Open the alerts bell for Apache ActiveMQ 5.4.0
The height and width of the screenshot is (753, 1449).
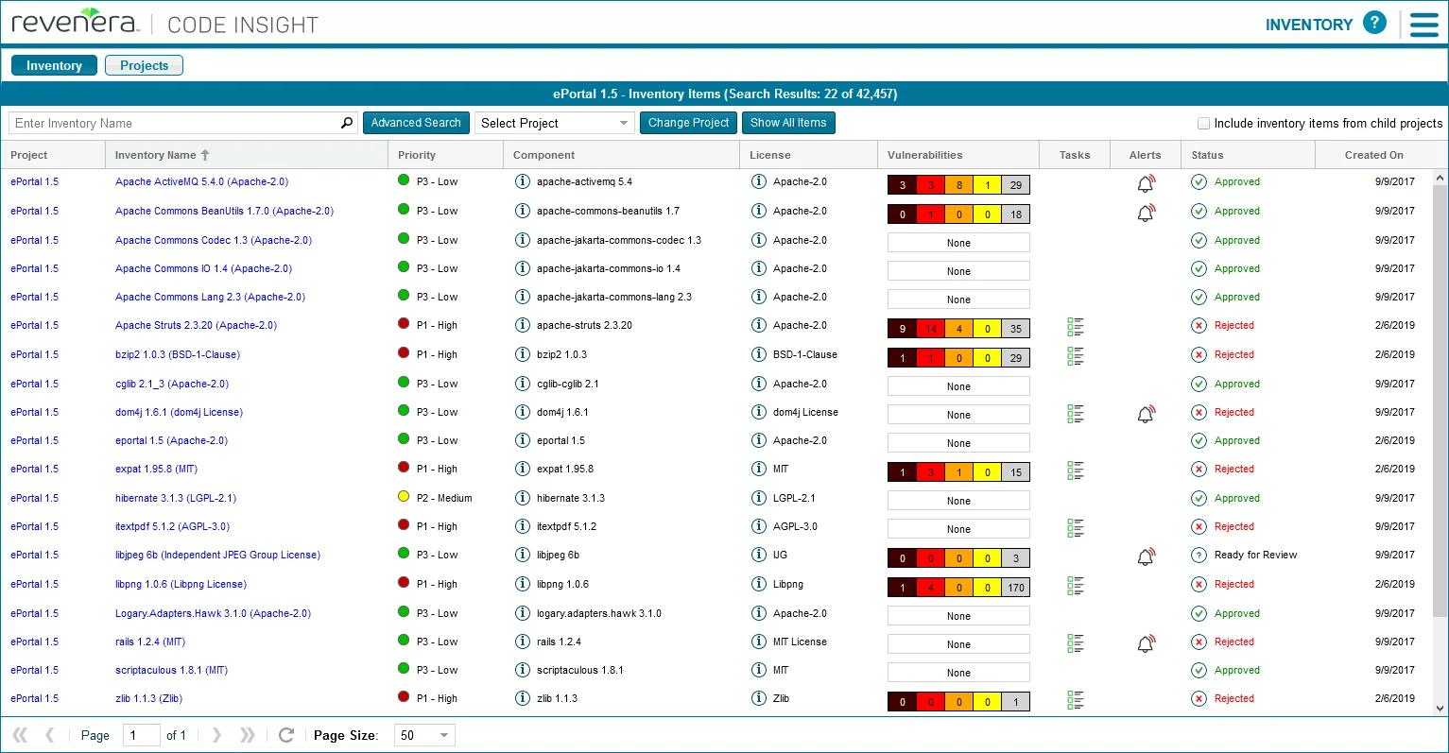pos(1145,183)
